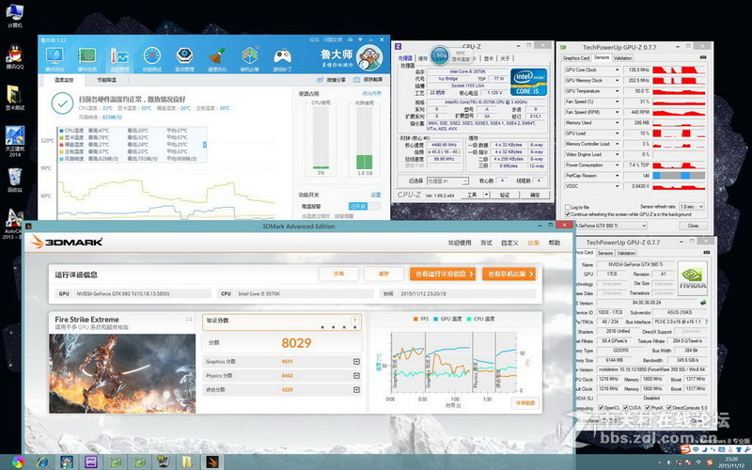Click Bus Interface question mark in GPU-Z
The image size is (752, 470).
[707, 321]
